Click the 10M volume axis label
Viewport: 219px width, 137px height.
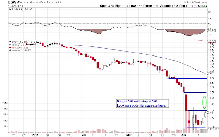(5, 103)
